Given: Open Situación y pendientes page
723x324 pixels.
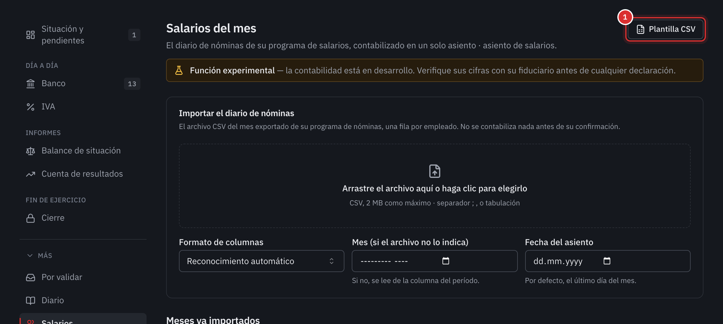Looking at the screenshot, I should tap(83, 35).
